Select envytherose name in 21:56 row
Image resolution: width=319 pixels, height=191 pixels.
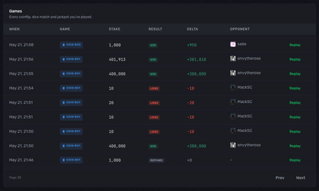click(x=249, y=58)
